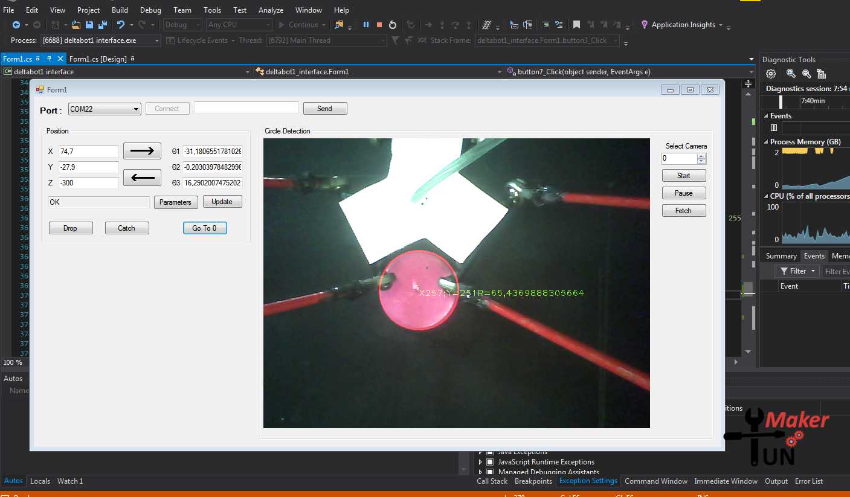This screenshot has width=850, height=497.
Task: Restart the debug session icon
Action: (x=393, y=25)
